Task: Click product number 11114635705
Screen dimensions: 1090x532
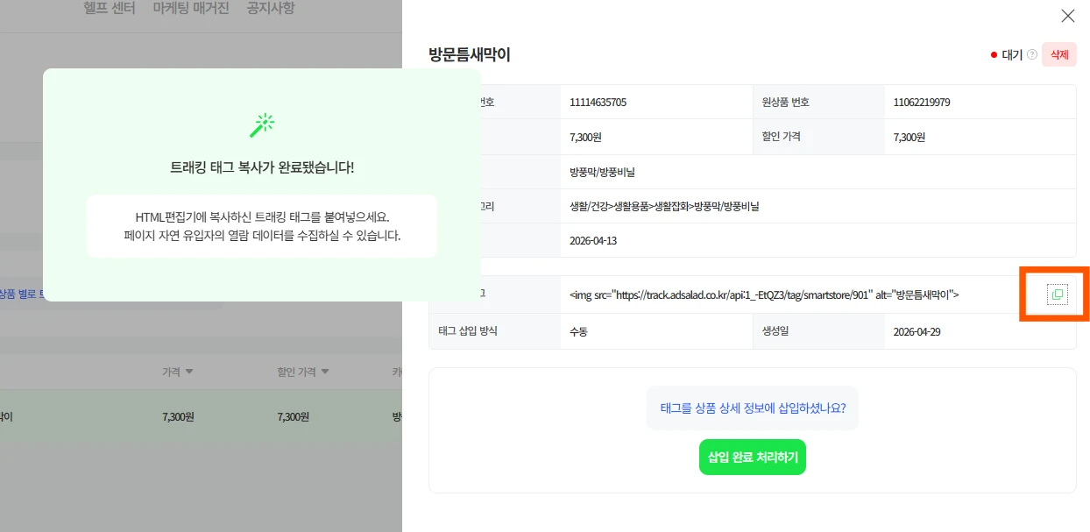Action: point(598,102)
